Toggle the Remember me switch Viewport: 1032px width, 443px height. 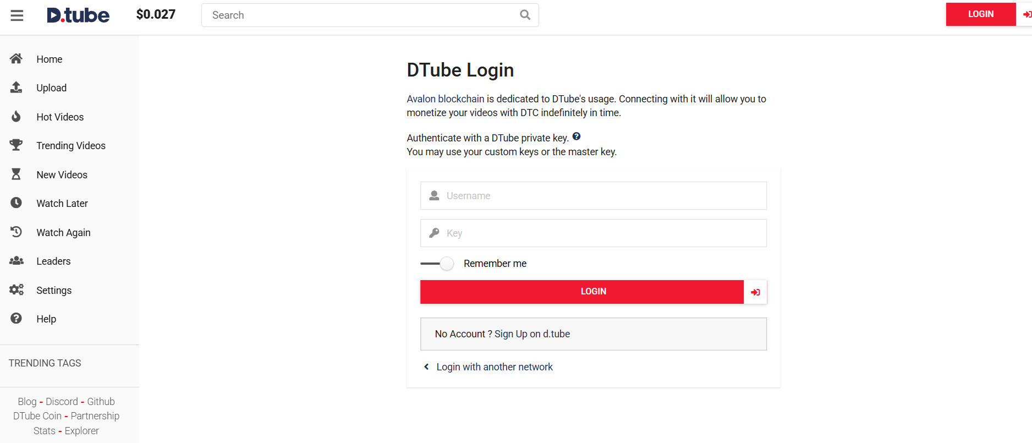coord(437,264)
